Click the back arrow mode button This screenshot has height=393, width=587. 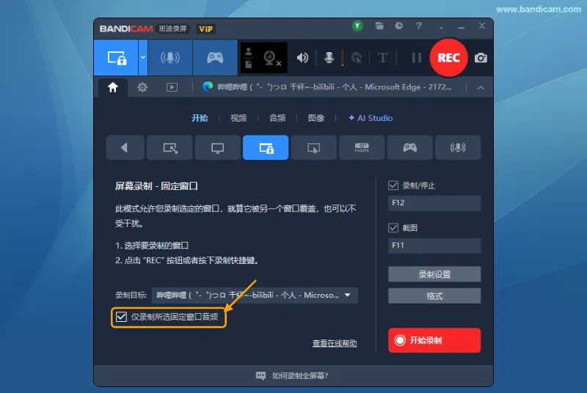[x=125, y=147]
